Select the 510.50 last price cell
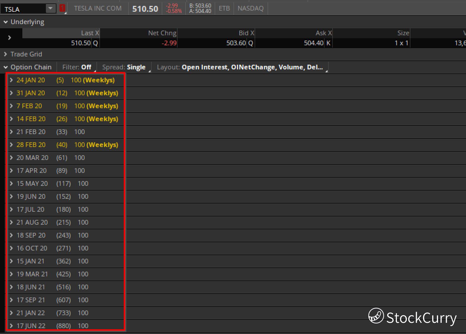 (61, 43)
